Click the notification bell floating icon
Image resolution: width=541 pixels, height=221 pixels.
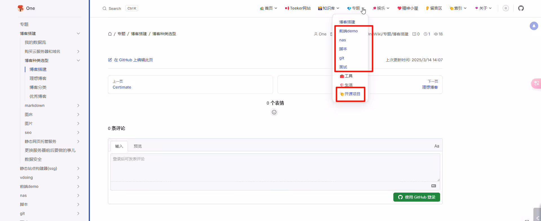click(534, 26)
